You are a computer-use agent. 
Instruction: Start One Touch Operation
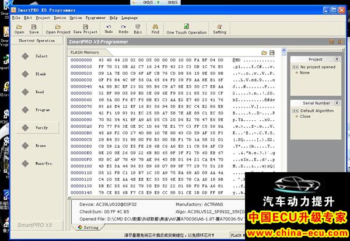point(187,29)
